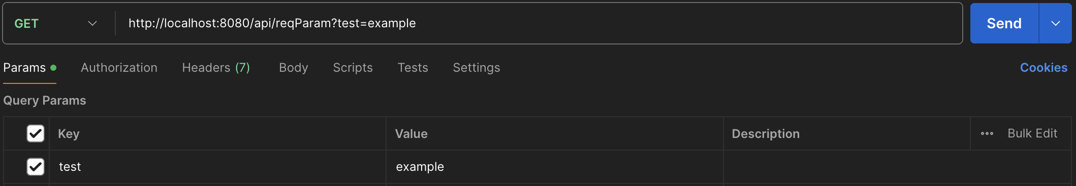Go to the Scripts tab
This screenshot has height=186, width=1076.
[x=353, y=68]
